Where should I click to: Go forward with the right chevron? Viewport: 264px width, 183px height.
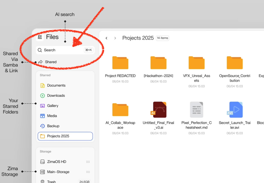pyautogui.click(x=115, y=38)
